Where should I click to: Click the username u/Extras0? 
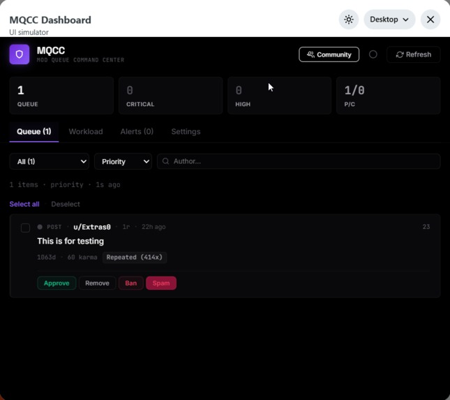click(92, 227)
